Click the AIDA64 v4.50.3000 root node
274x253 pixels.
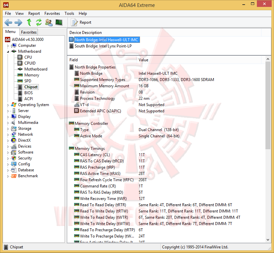[x=28, y=40]
